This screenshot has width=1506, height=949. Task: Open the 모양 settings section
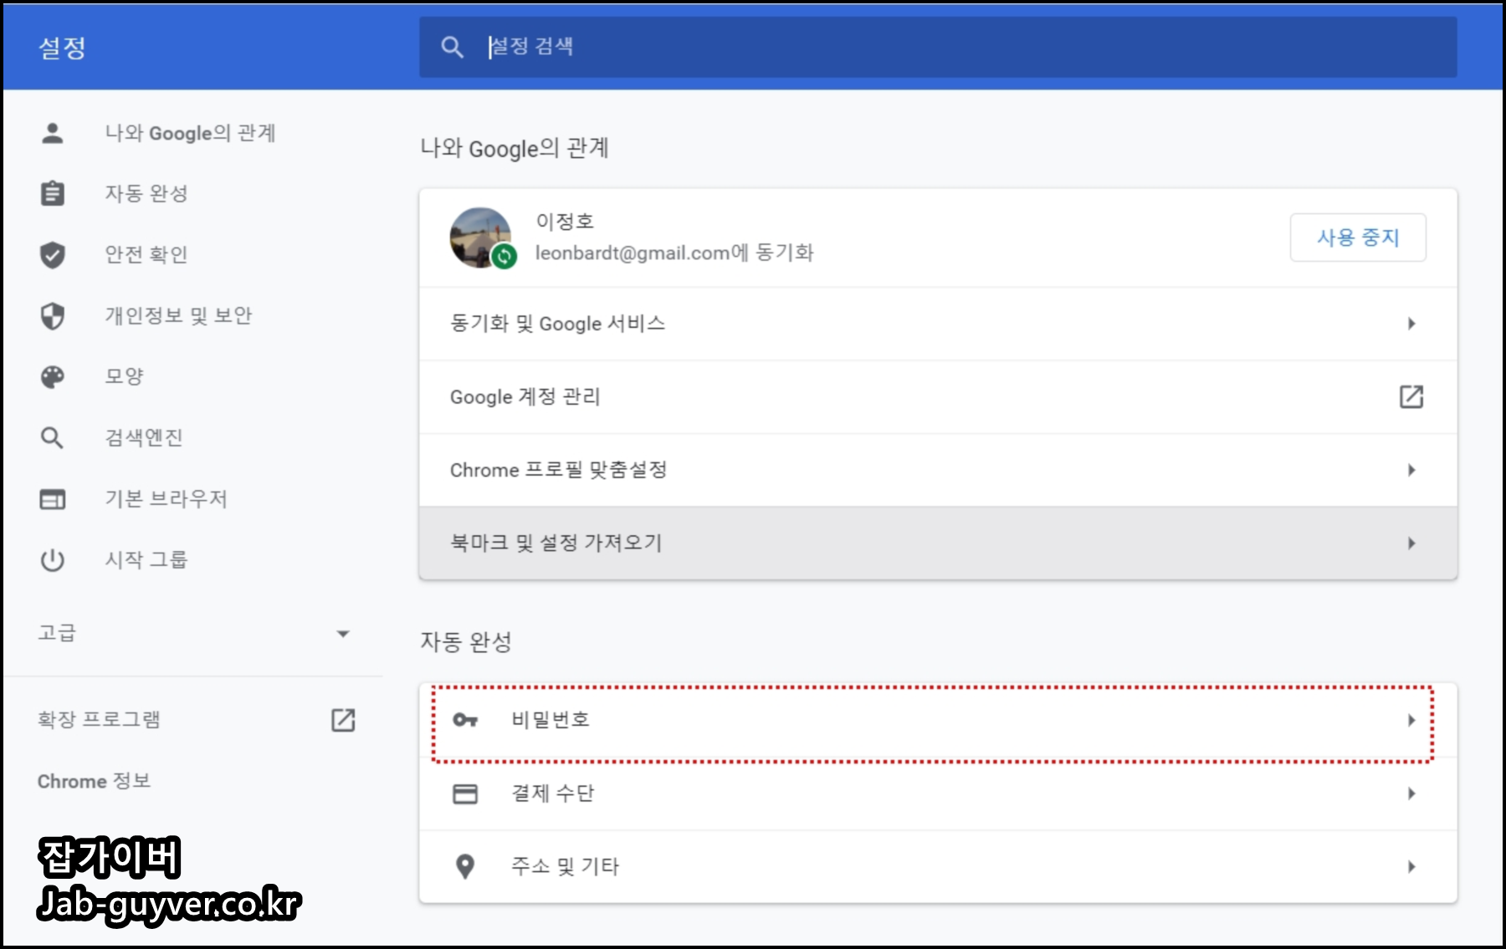click(124, 377)
